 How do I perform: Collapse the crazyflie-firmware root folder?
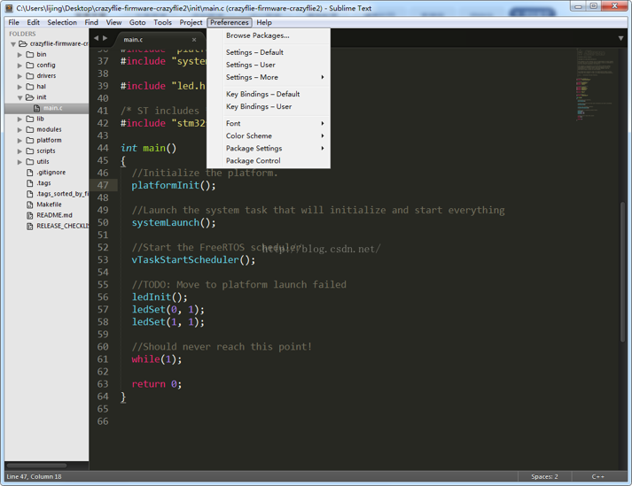(x=13, y=44)
